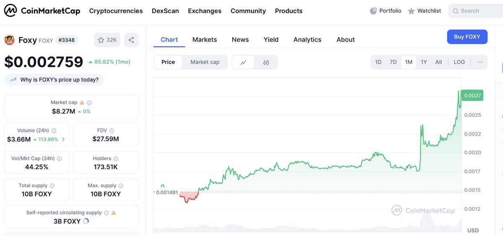The width and height of the screenshot is (503, 236).
Task: Click the Market cap info icon
Action: [89, 103]
